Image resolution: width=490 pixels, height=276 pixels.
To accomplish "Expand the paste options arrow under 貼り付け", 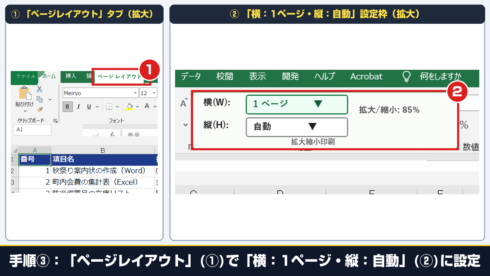I will [x=25, y=111].
